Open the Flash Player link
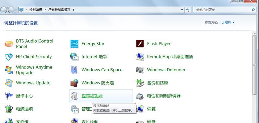 [159, 44]
